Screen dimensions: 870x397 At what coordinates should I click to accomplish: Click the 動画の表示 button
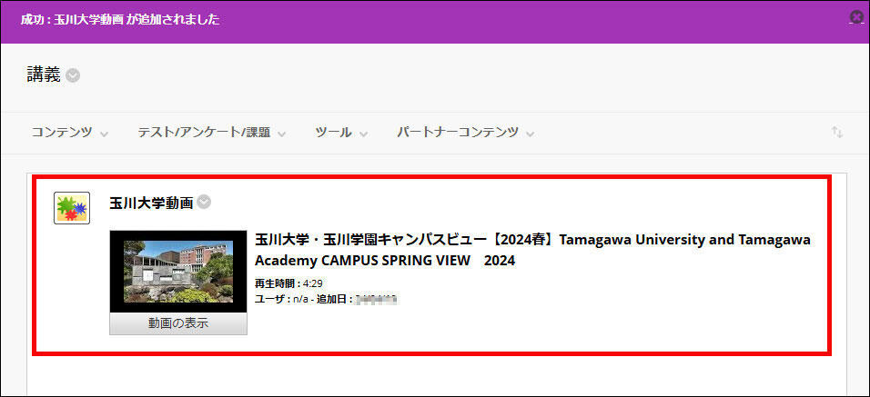coord(178,324)
